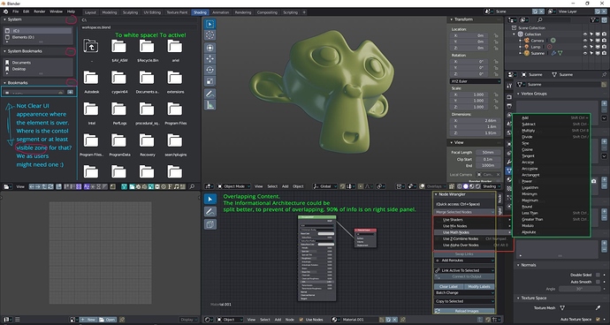Open the Add Reroutes dropdown
Image resolution: width=610 pixels, height=325 pixels.
click(464, 261)
